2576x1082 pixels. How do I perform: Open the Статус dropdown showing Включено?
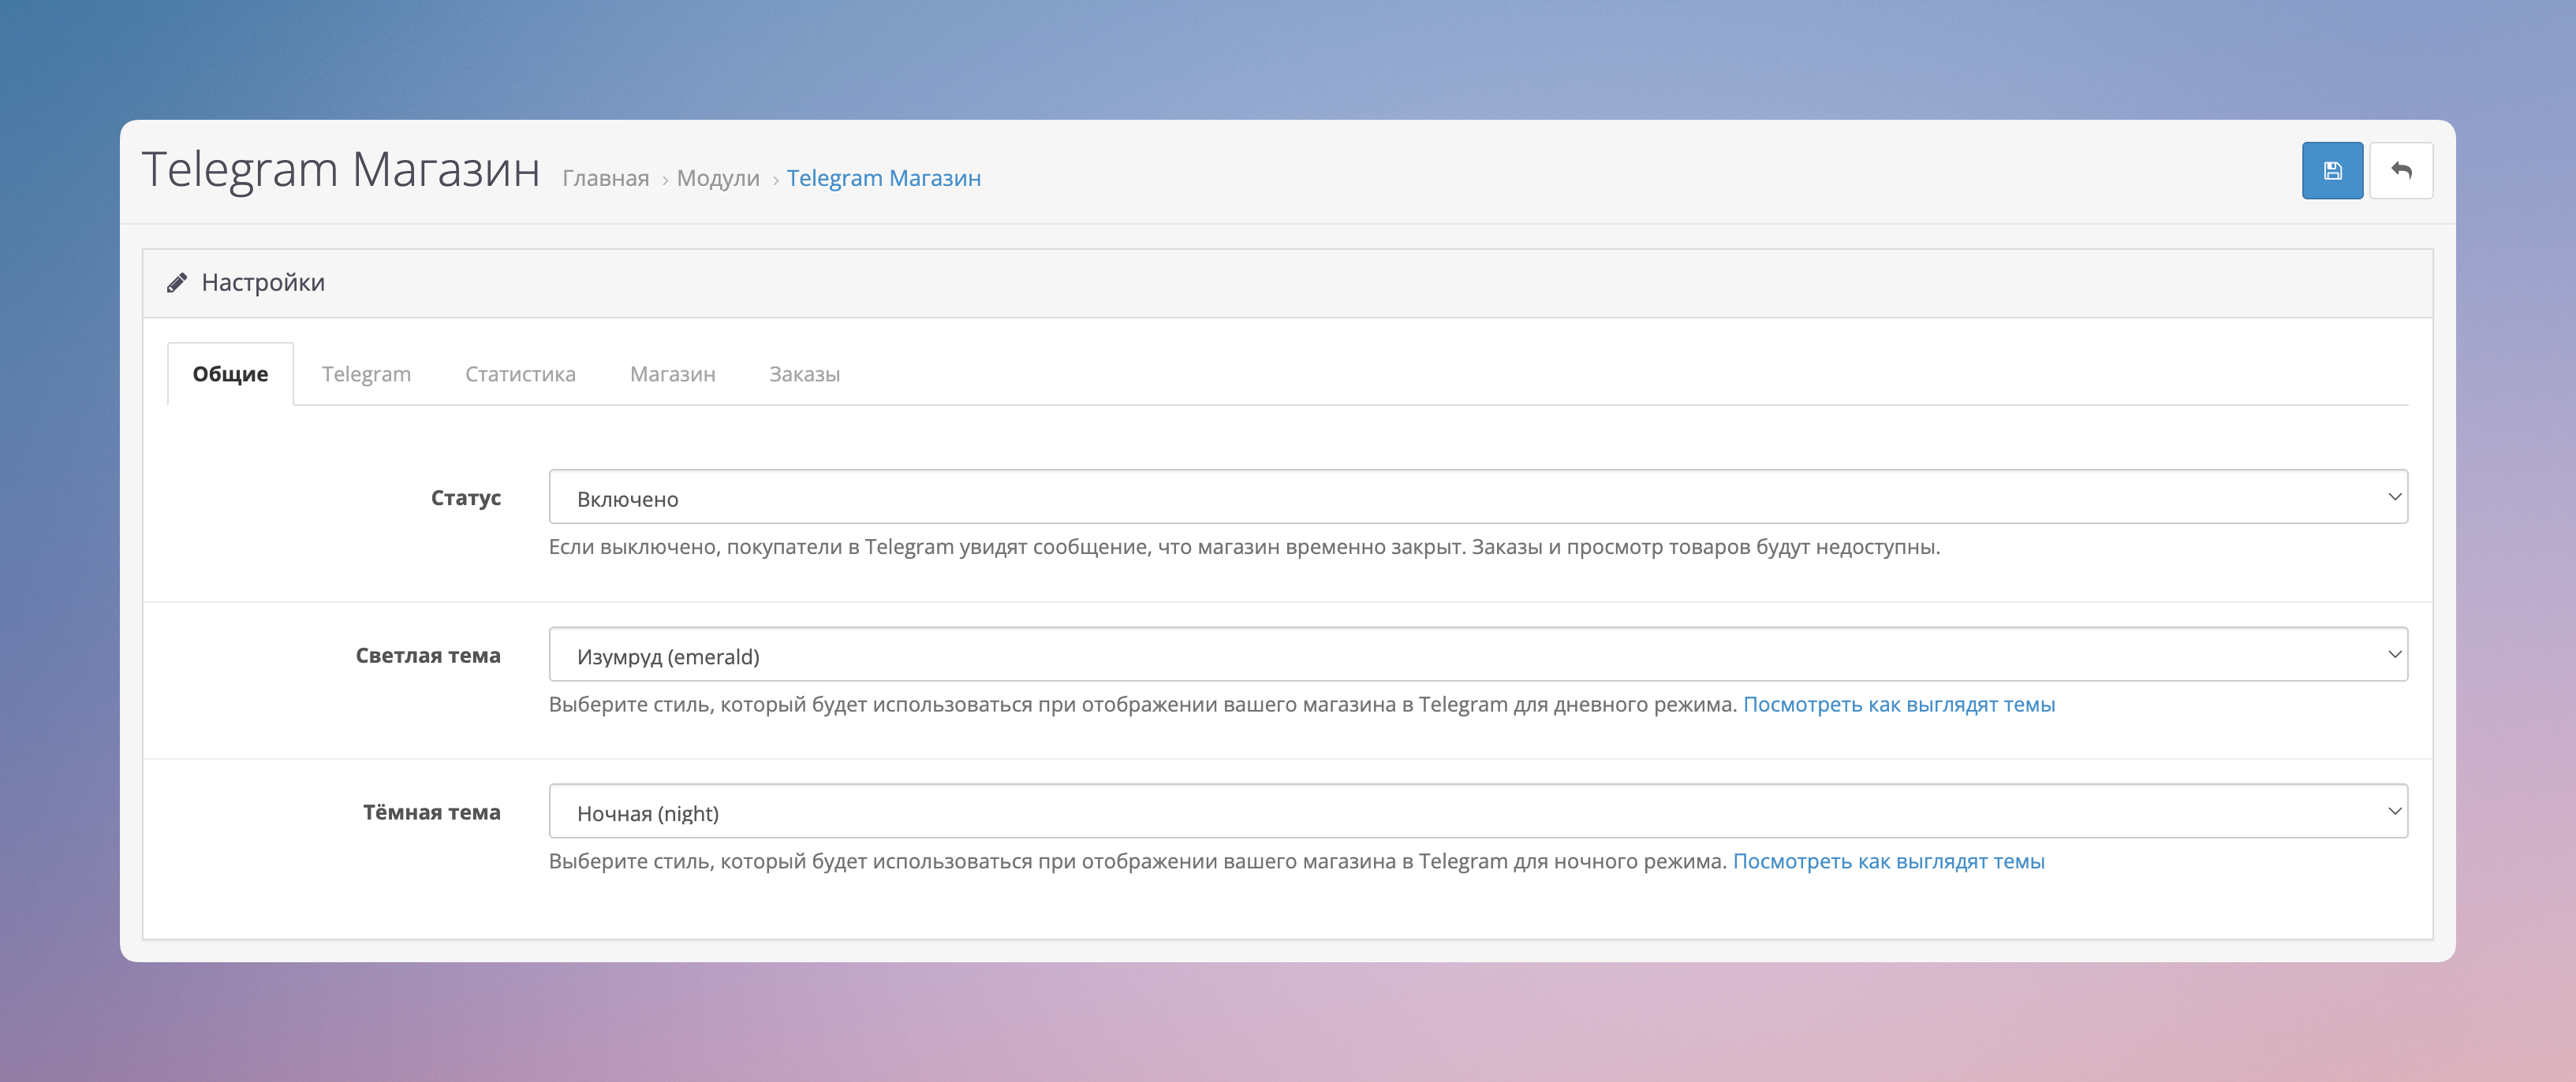tap(1478, 496)
